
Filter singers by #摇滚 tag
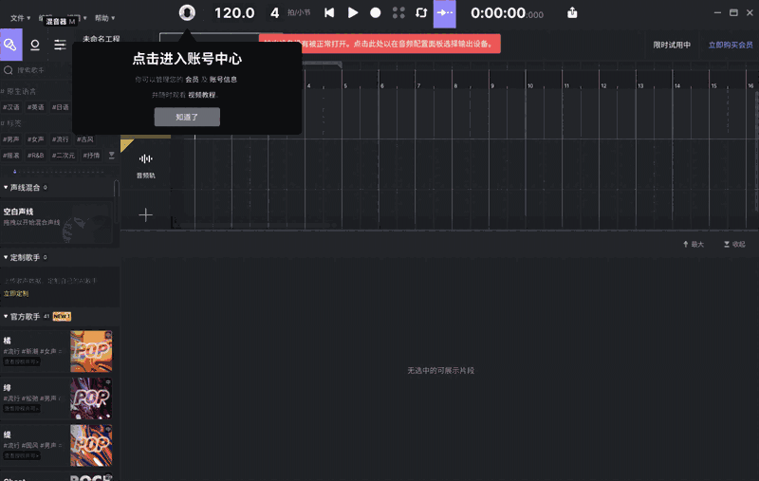pos(11,156)
